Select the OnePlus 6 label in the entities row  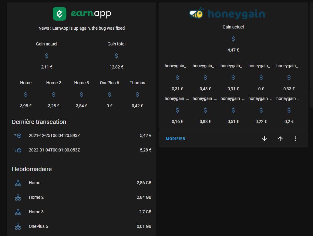109,83
